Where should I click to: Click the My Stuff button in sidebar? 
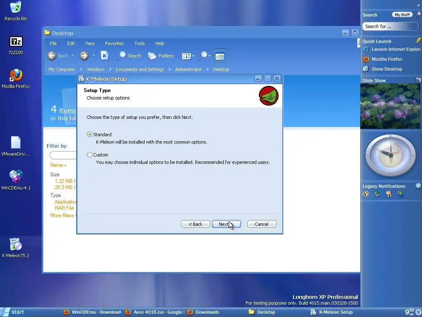click(x=402, y=15)
